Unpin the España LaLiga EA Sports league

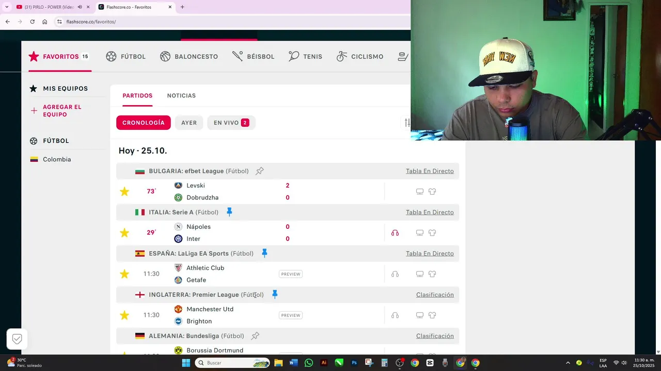click(264, 253)
